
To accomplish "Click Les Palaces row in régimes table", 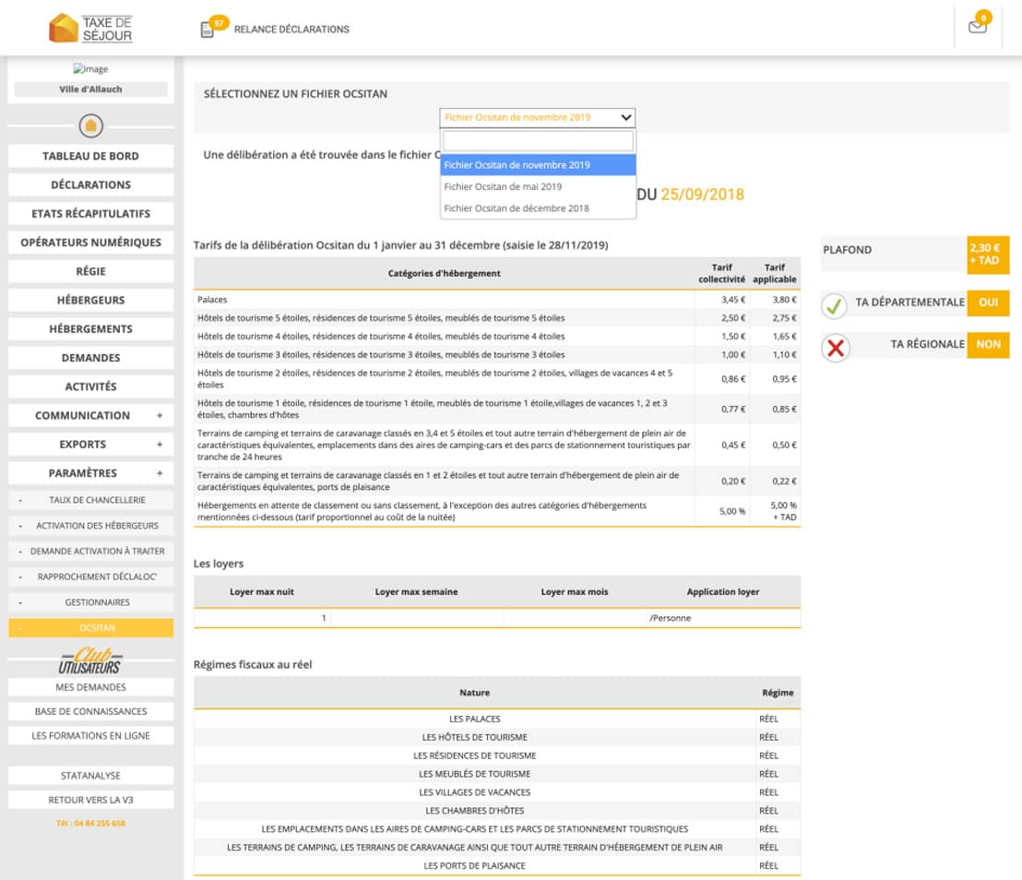I will pyautogui.click(x=496, y=719).
